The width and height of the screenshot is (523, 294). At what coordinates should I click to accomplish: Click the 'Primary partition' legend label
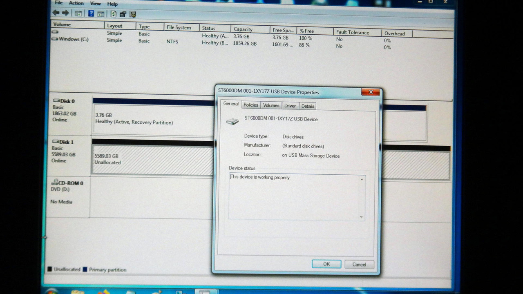(x=107, y=270)
